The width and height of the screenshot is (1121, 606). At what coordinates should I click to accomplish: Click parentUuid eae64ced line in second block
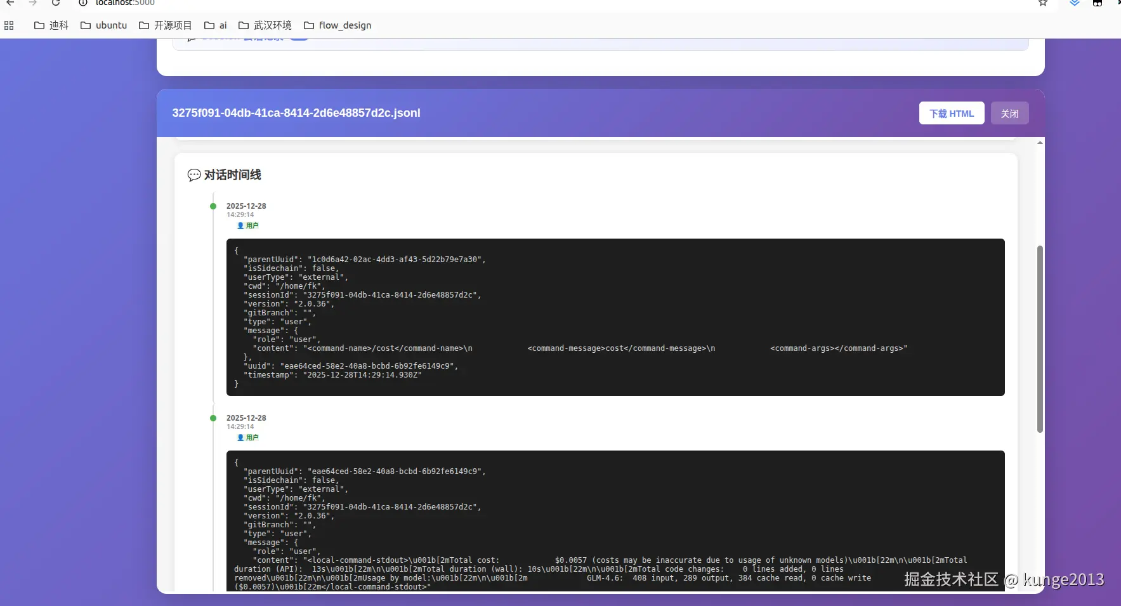coord(365,471)
